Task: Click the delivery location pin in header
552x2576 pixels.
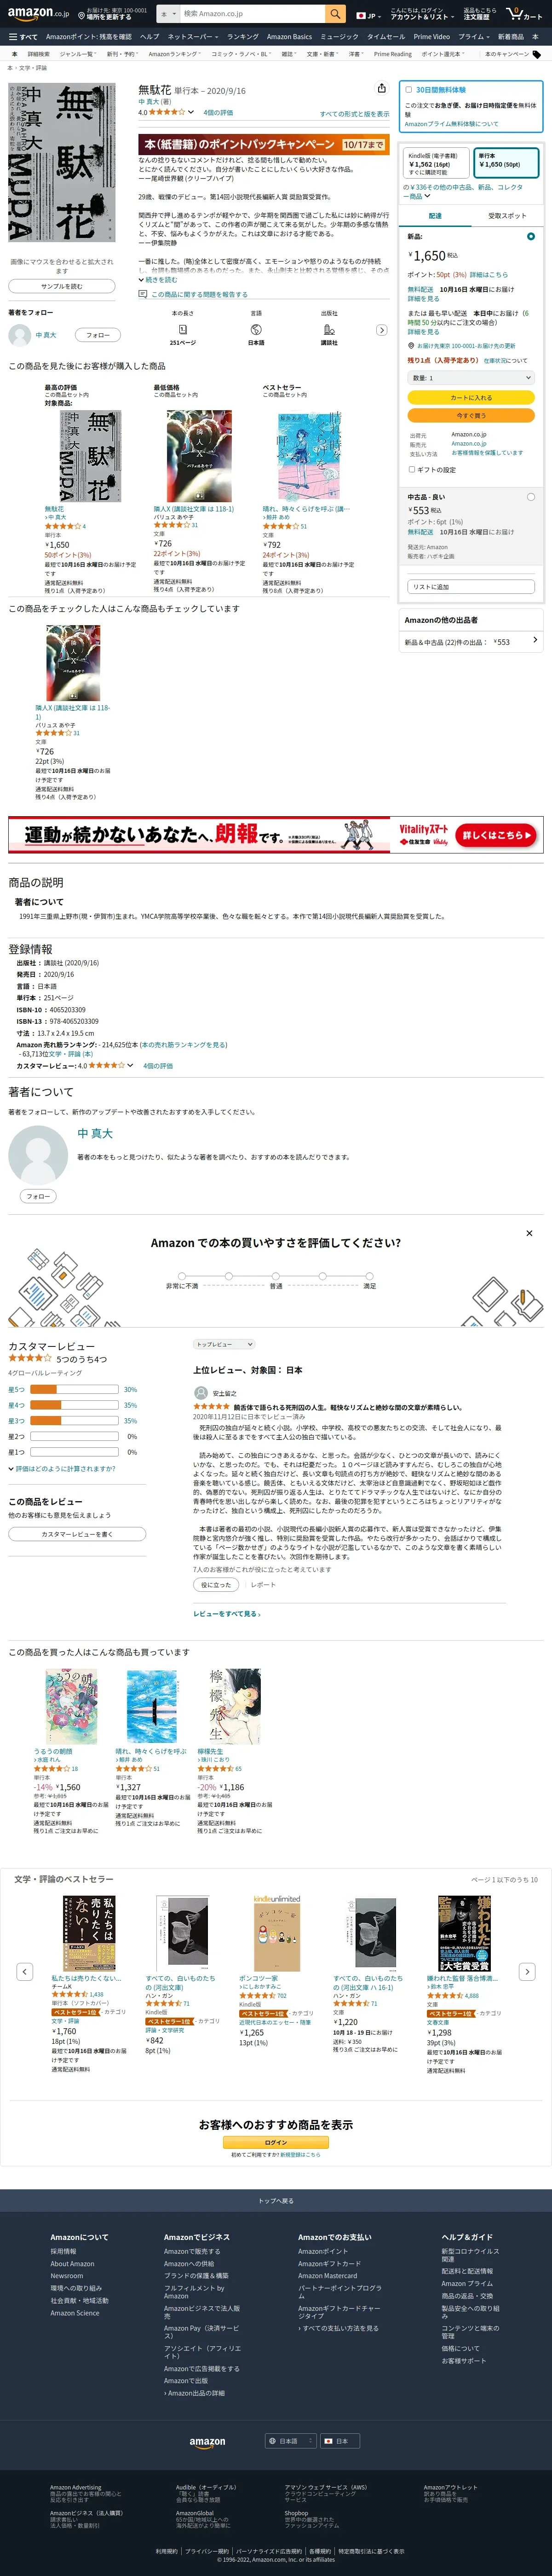Action: point(82,16)
